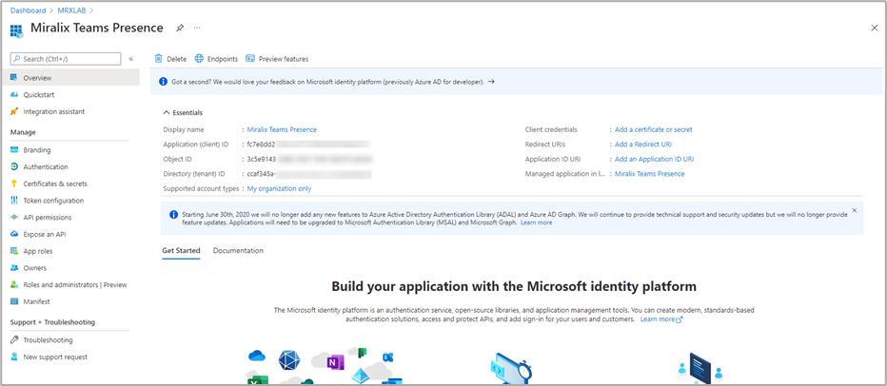Click the Certificates & secrets key icon

[14, 183]
